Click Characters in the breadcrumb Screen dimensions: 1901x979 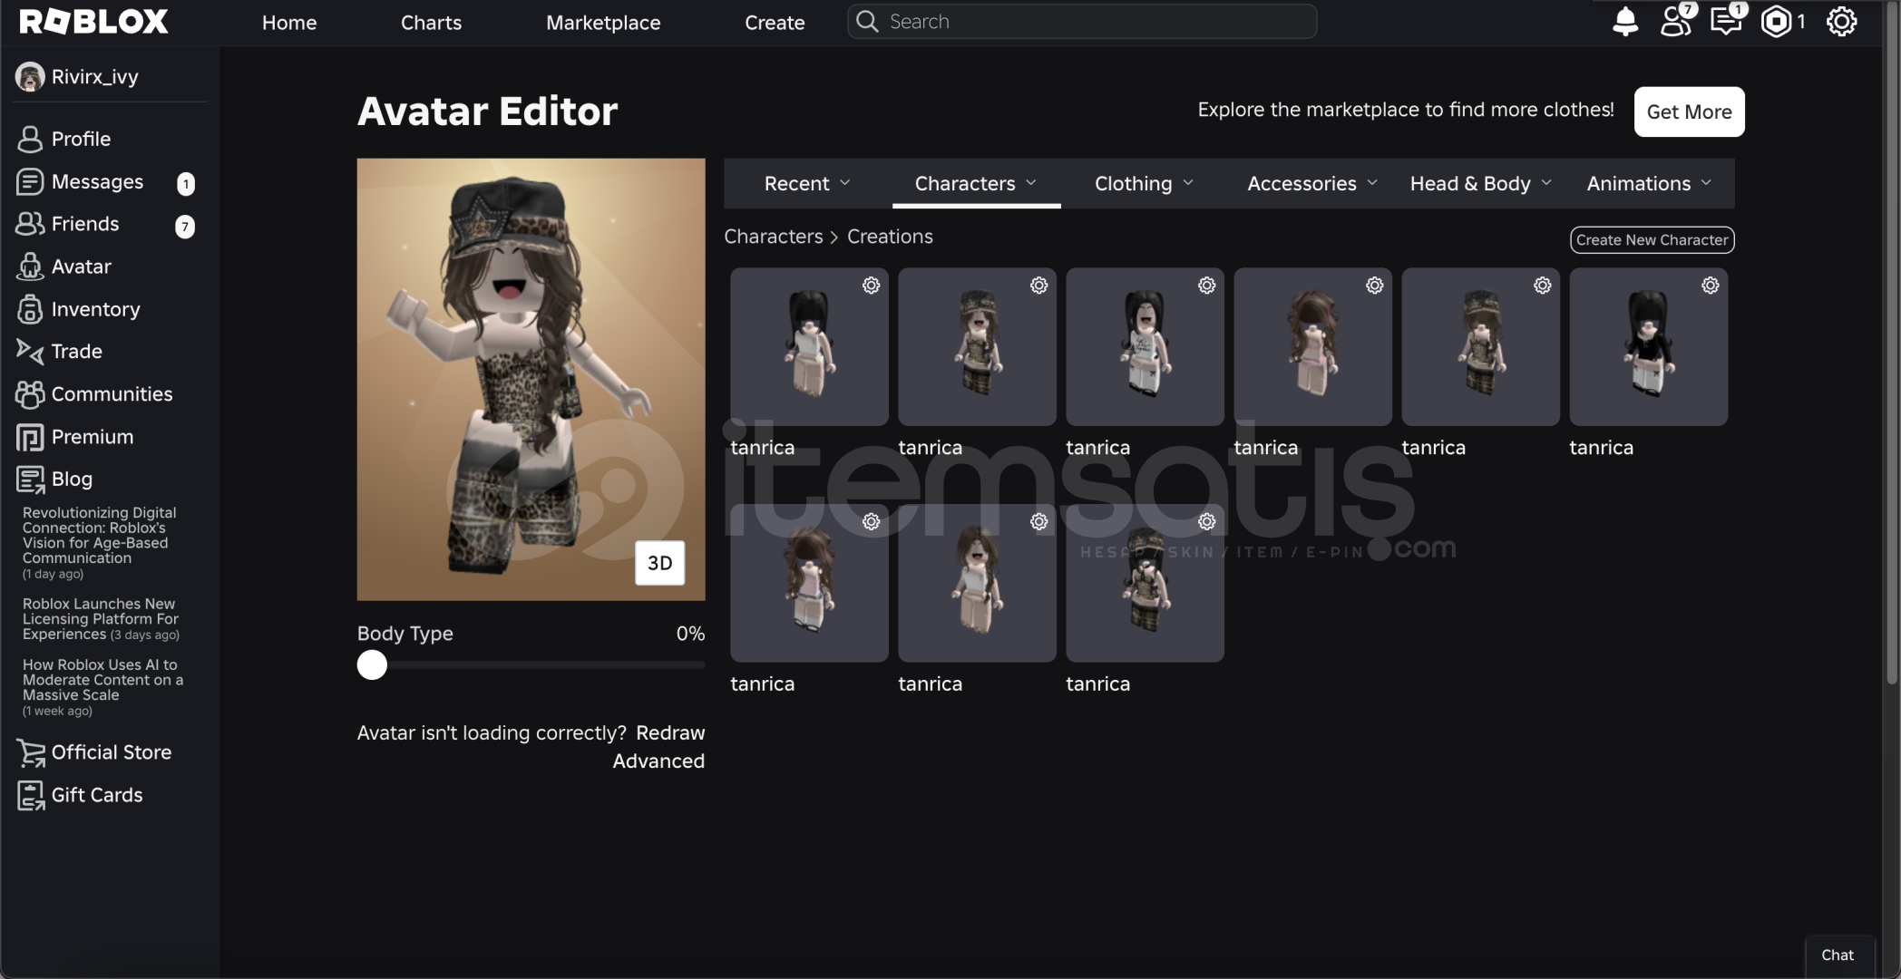tap(773, 237)
